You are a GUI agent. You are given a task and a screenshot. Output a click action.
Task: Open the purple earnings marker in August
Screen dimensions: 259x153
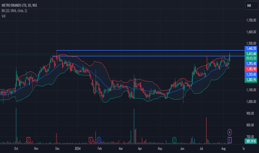point(230,140)
